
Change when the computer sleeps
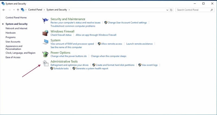pos(108,56)
